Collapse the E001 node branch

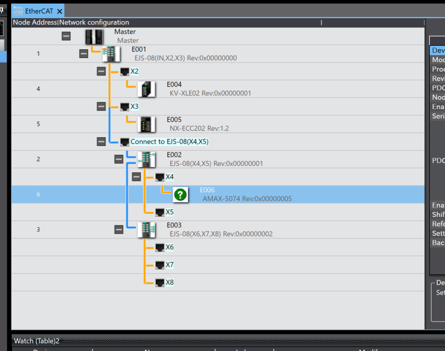coord(84,54)
